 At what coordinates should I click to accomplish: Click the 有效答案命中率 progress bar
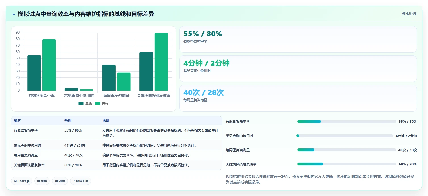[347, 122]
